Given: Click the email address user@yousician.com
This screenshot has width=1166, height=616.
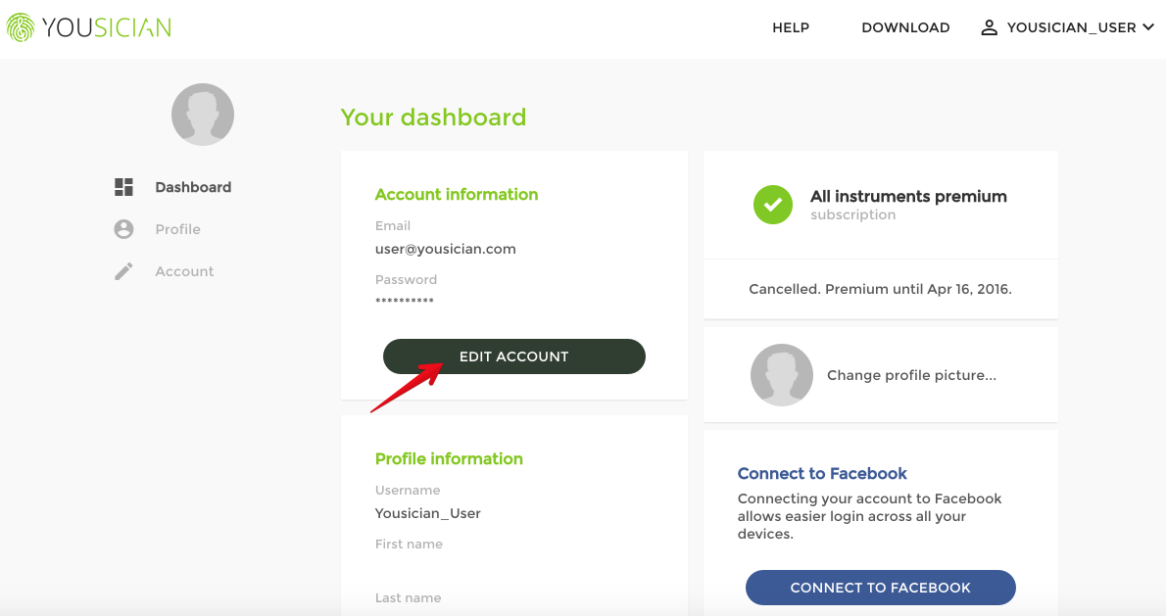Looking at the screenshot, I should point(446,249).
